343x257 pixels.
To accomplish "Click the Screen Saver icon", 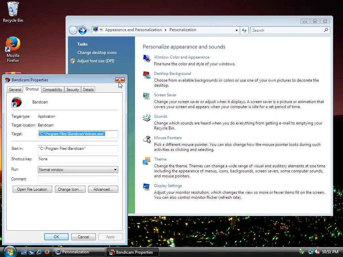I will [147, 96].
